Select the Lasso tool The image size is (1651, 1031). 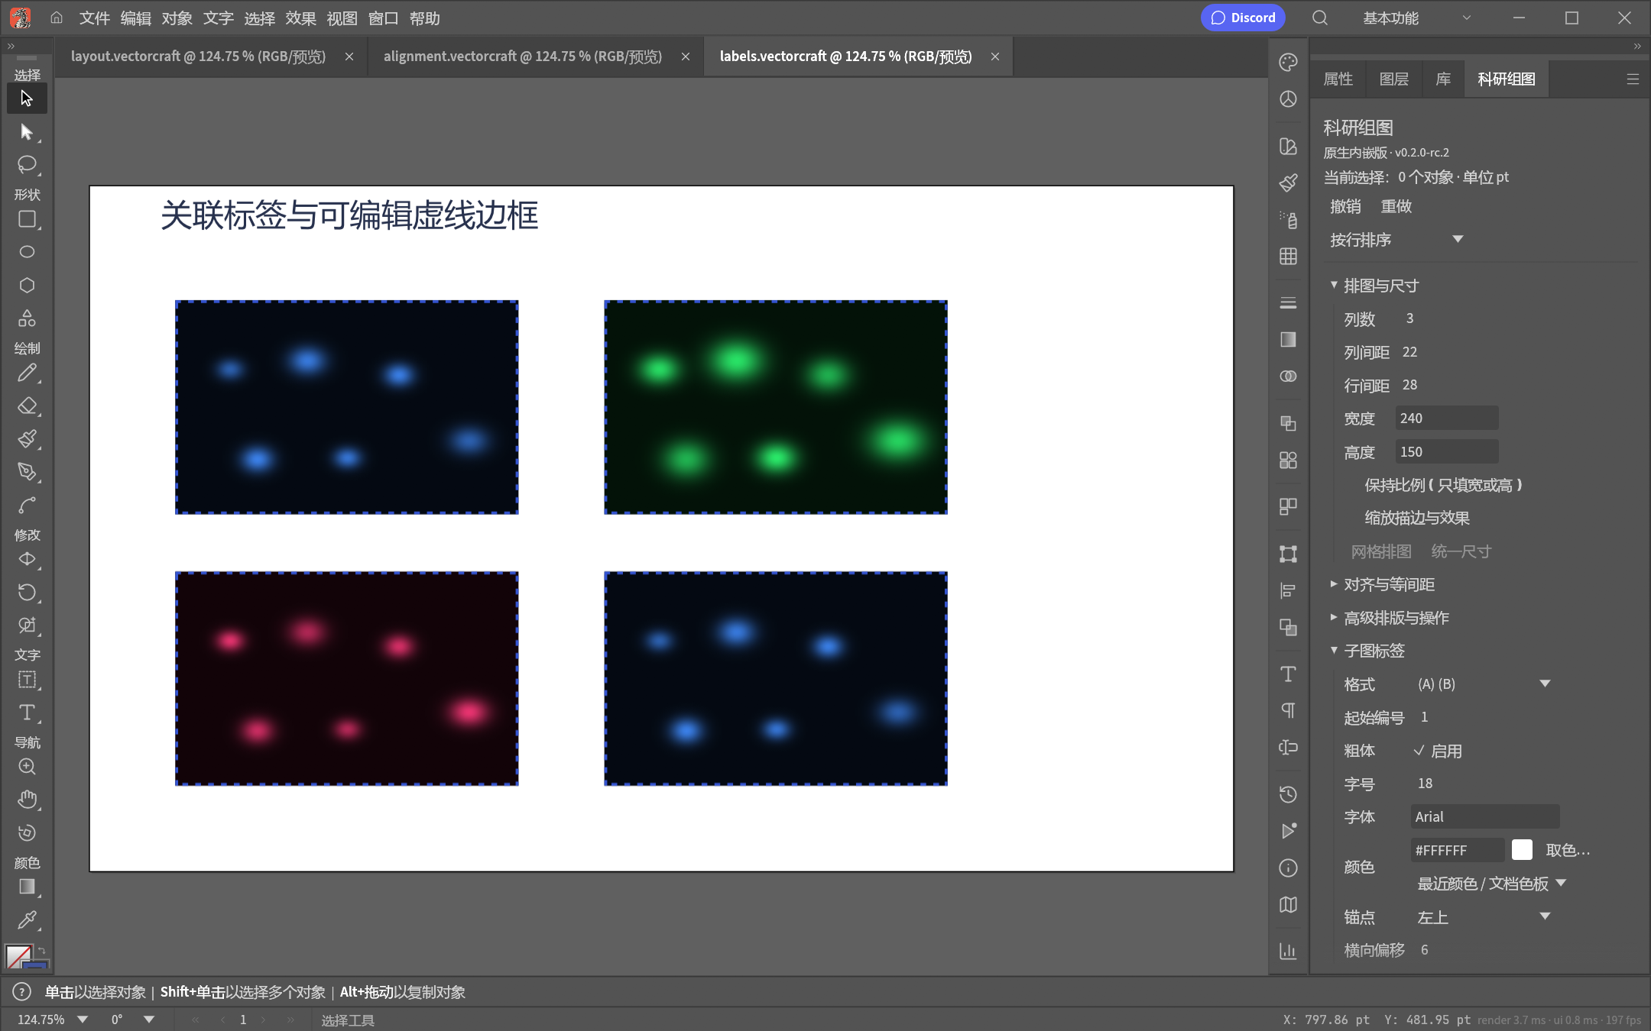pyautogui.click(x=27, y=164)
